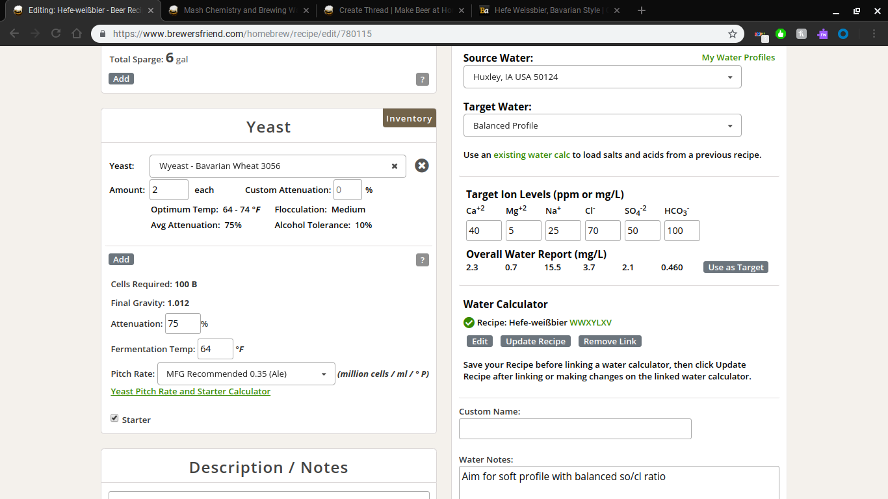888x499 pixels.
Task: Click the 'Cells Required: 100 B' text
Action: 154,284
